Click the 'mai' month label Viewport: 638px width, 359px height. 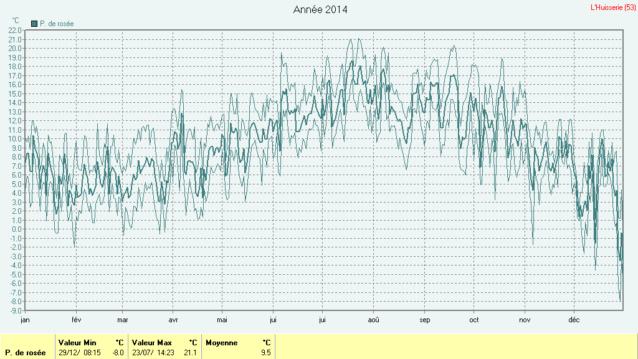click(x=222, y=320)
